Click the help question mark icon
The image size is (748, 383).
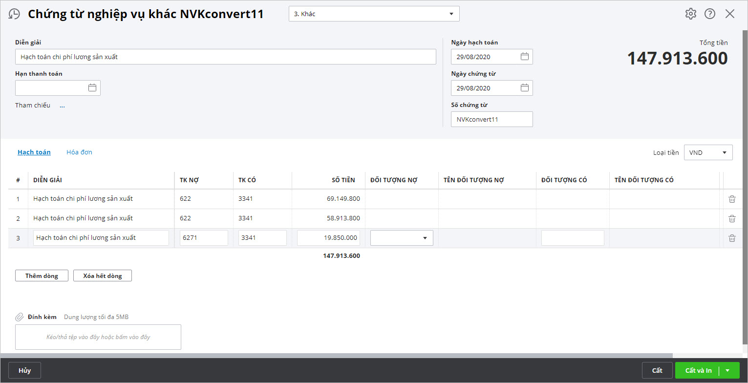709,14
